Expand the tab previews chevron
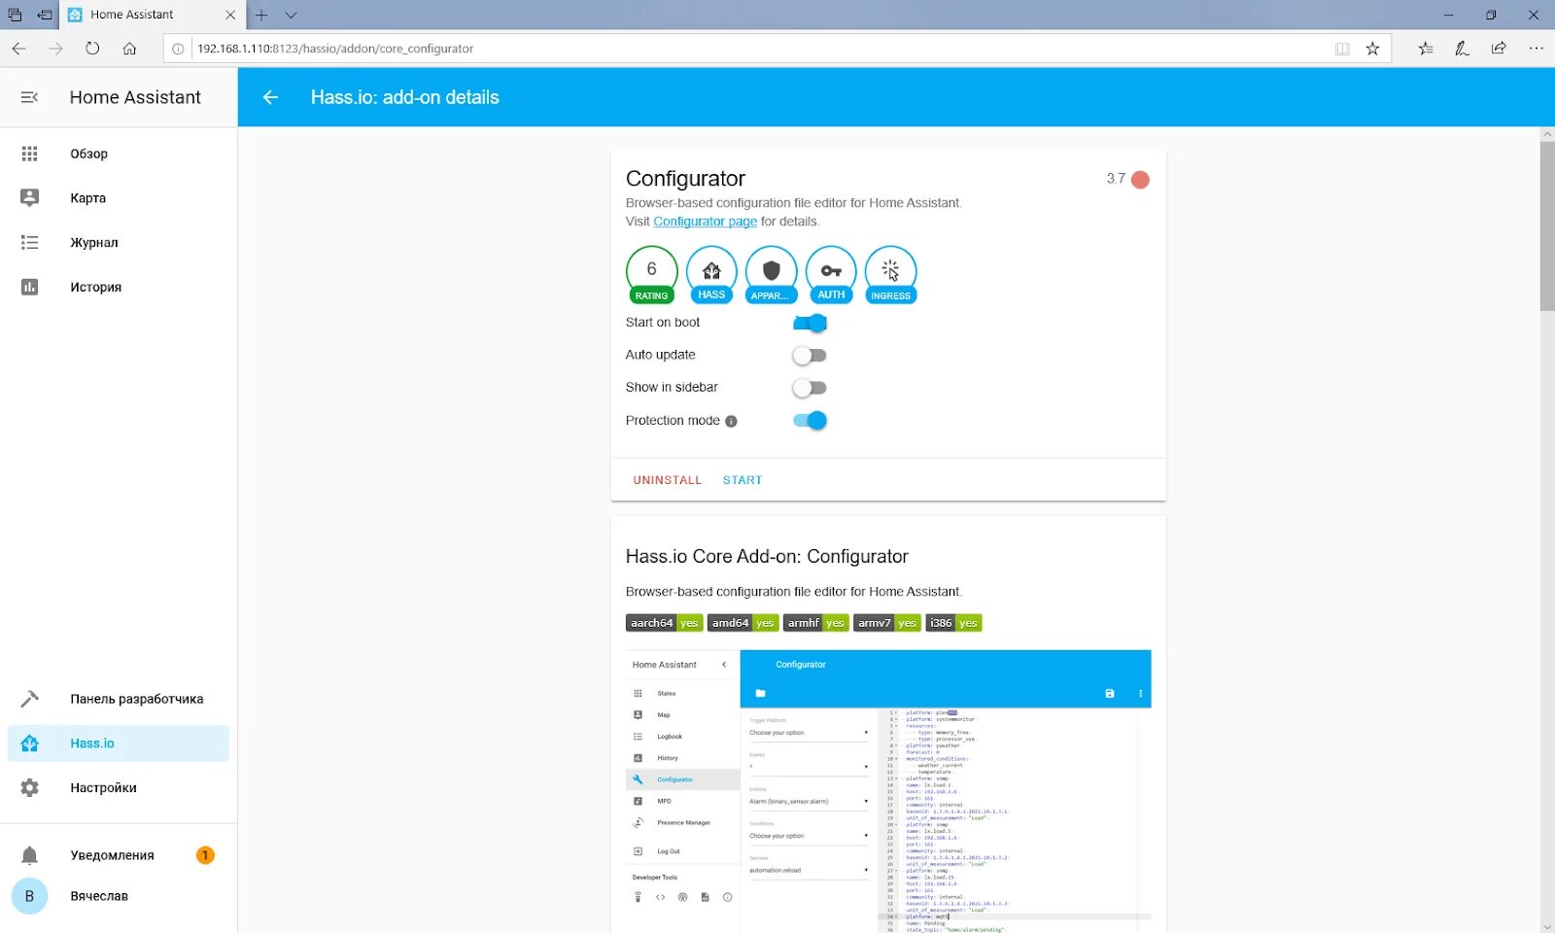 point(291,15)
